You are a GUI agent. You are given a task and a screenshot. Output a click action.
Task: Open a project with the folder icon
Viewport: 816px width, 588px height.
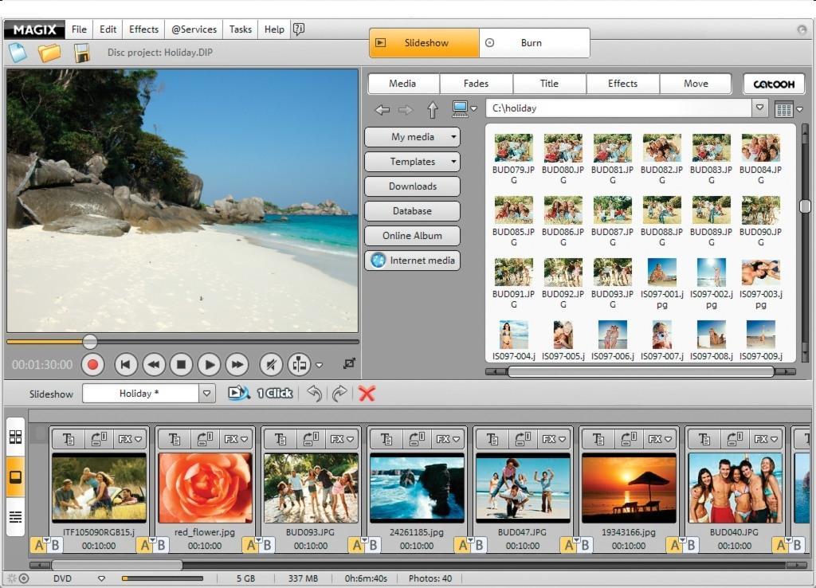[49, 53]
